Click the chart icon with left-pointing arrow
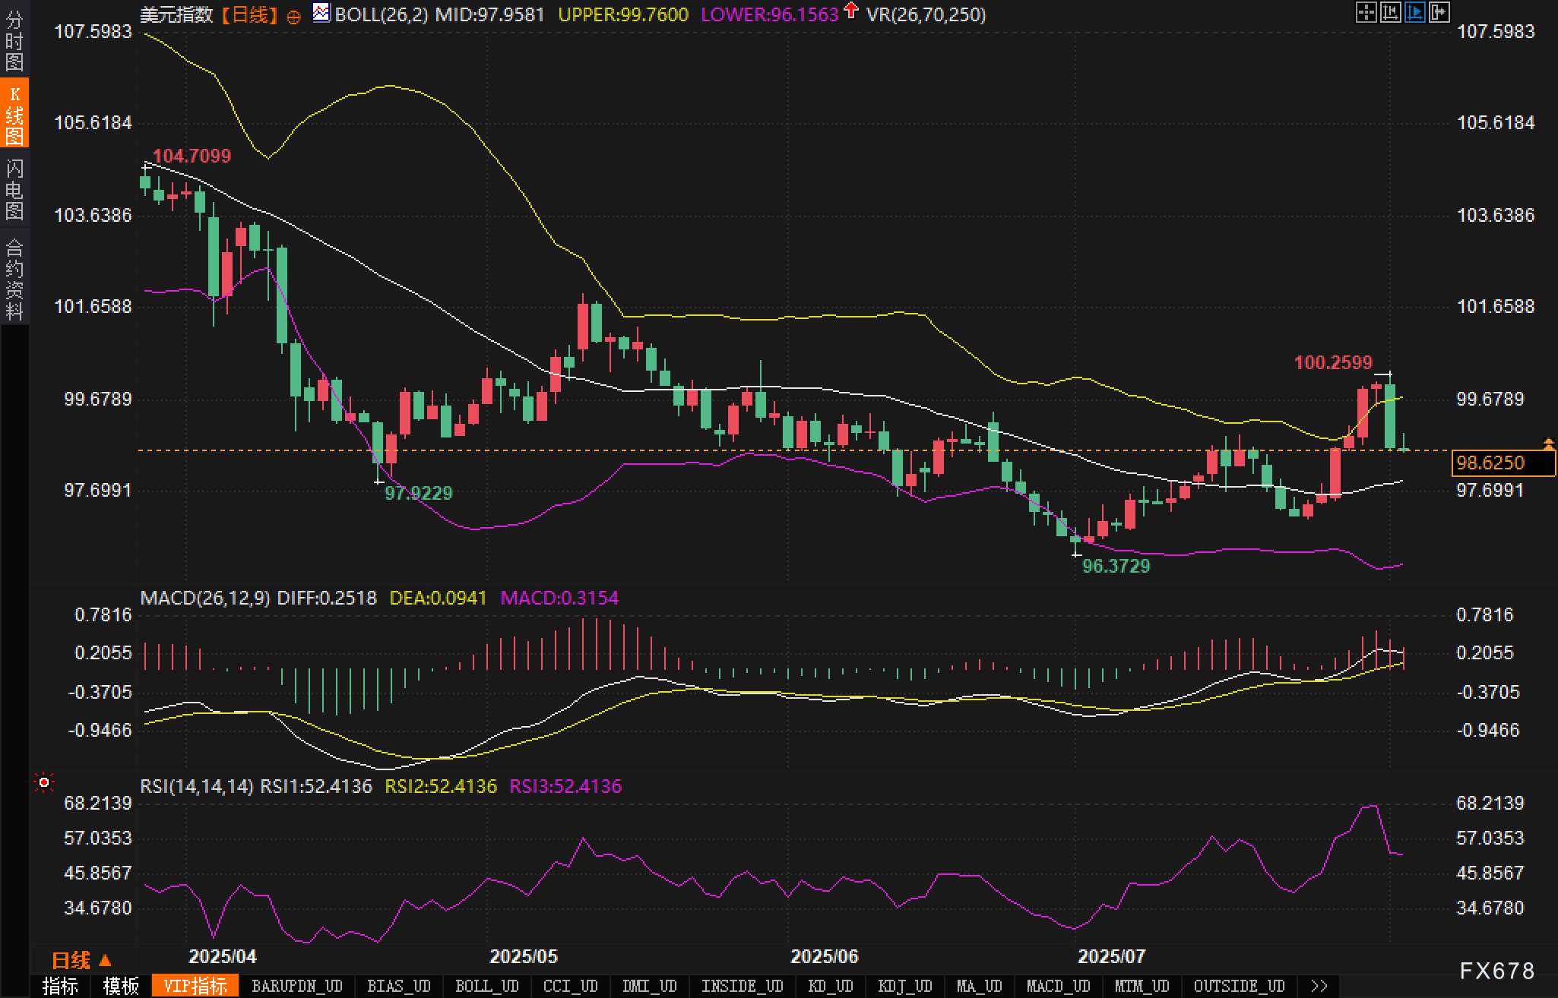The height and width of the screenshot is (998, 1558). click(1390, 12)
